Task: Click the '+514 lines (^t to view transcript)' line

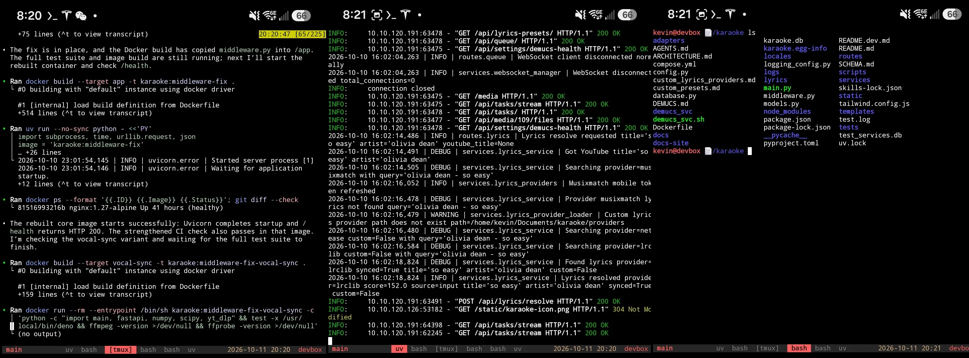Action: (85, 113)
